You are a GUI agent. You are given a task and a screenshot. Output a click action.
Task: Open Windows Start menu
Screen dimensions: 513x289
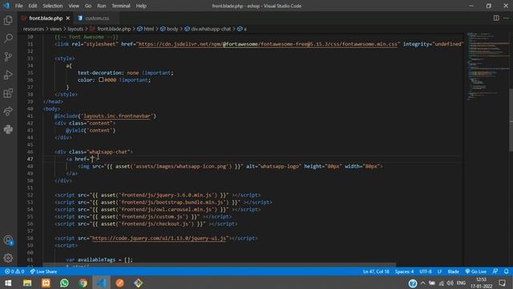coord(8,283)
